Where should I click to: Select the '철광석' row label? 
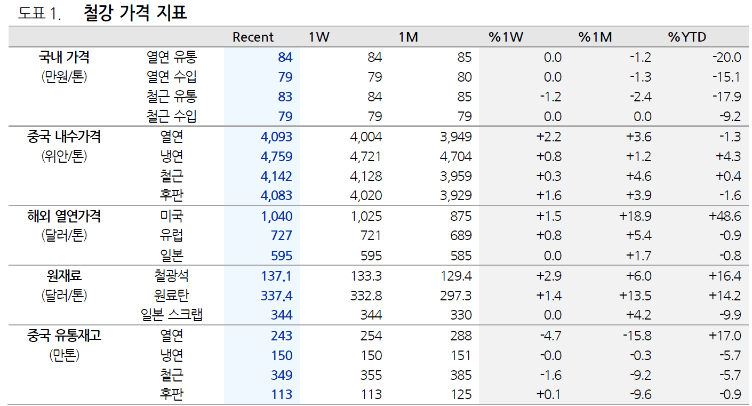click(x=172, y=275)
